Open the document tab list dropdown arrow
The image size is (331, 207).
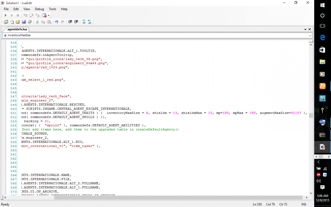coord(305,29)
